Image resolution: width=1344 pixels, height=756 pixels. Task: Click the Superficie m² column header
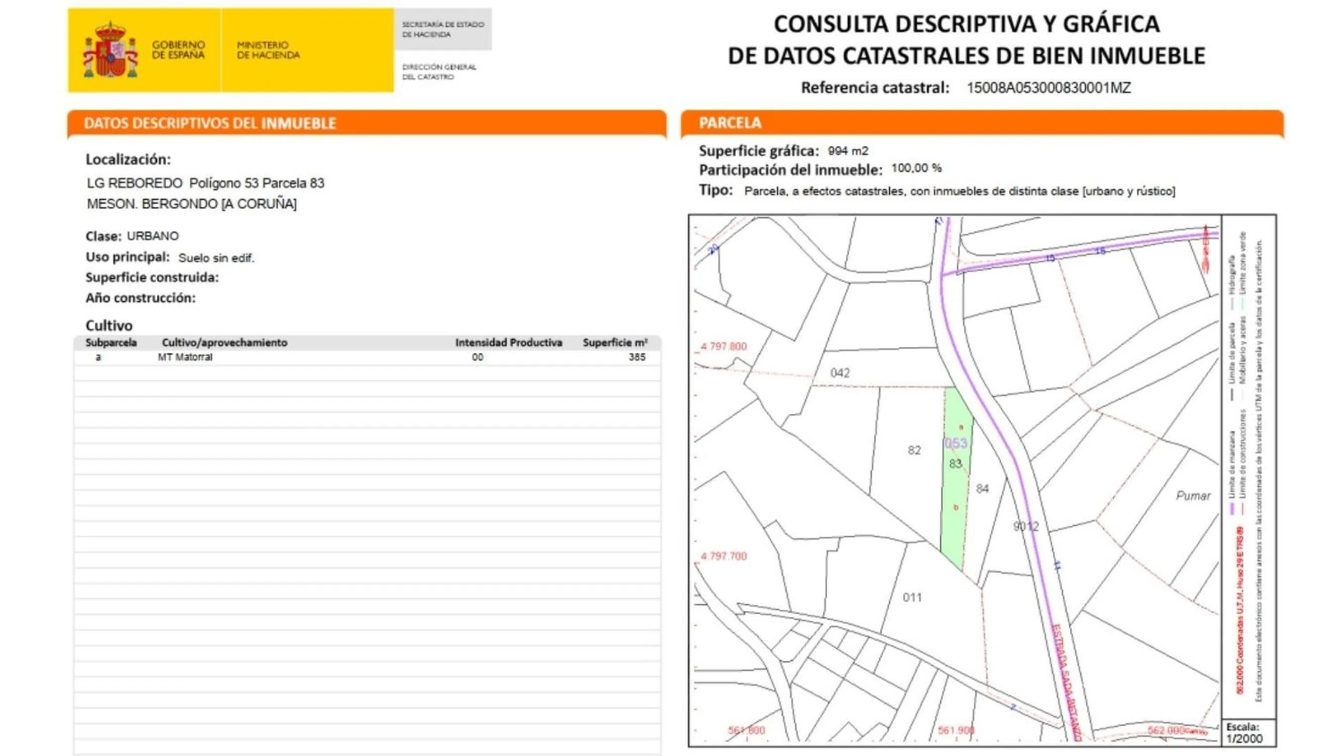click(x=615, y=343)
